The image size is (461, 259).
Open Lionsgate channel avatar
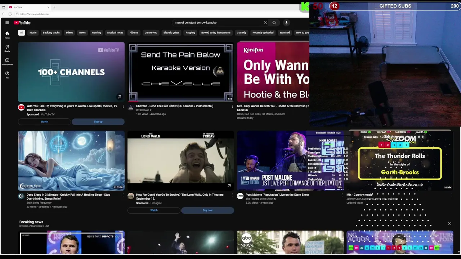pyautogui.click(x=131, y=196)
